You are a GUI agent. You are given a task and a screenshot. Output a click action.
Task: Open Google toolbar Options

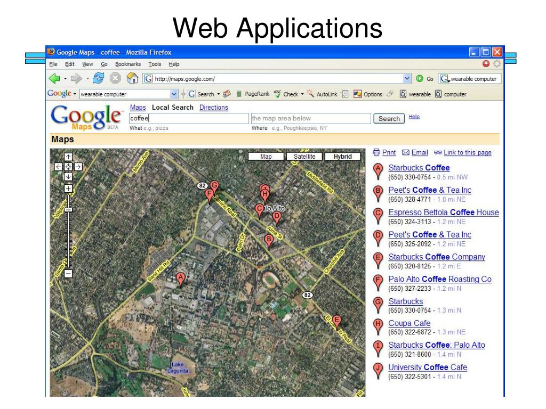click(368, 94)
